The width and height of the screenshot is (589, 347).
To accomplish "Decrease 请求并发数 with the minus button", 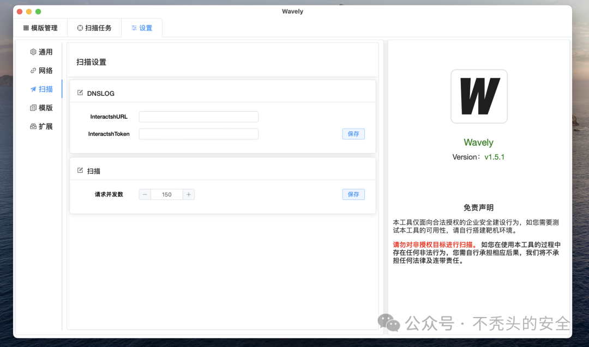I will (145, 194).
